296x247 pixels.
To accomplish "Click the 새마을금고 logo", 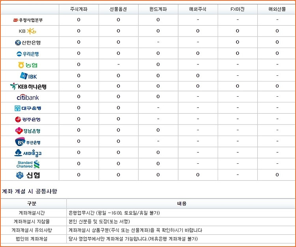I will click(28, 153).
